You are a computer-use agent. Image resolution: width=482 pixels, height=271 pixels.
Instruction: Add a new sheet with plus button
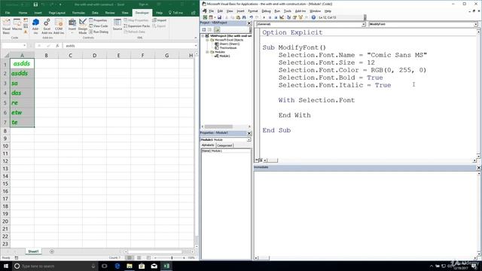[52, 251]
